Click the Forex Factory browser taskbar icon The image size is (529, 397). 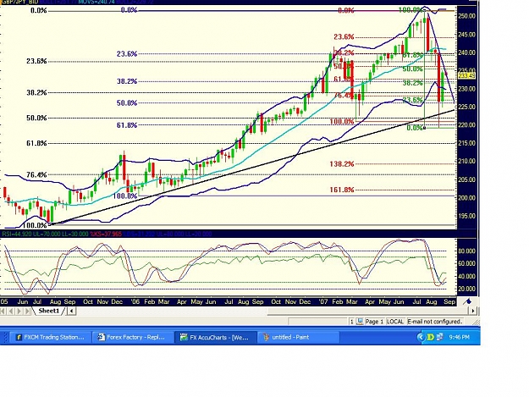click(101, 337)
